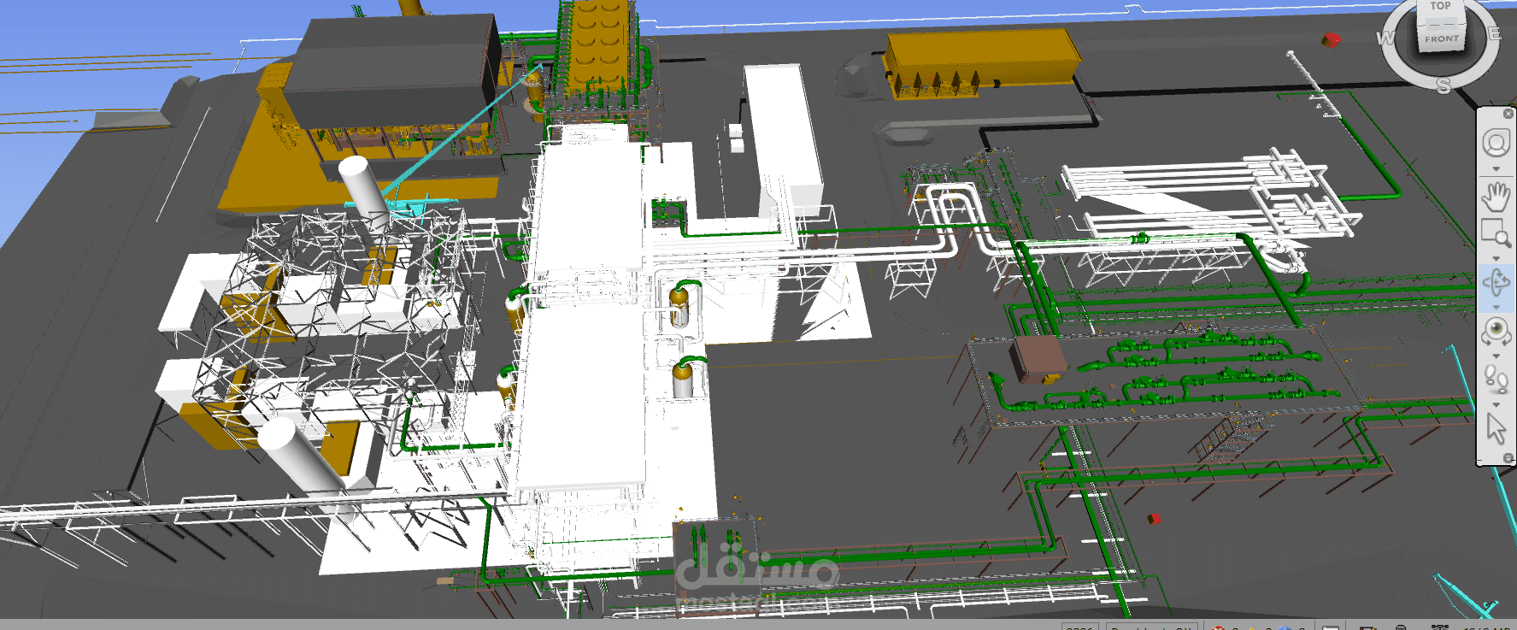Screen dimensions: 1517x630
Task: Open the navigation bar customize menu
Action: (x=1508, y=459)
